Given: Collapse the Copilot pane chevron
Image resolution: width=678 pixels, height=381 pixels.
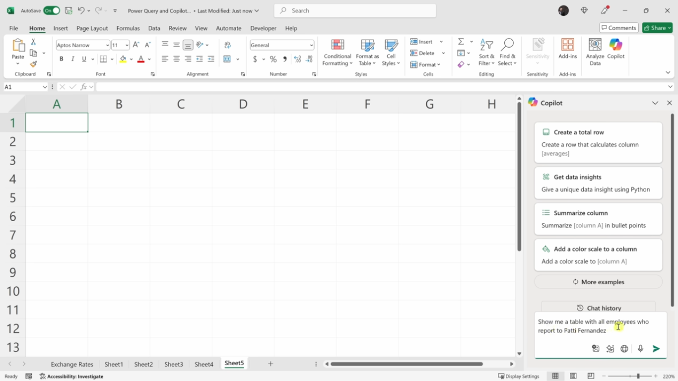Looking at the screenshot, I should tap(655, 103).
